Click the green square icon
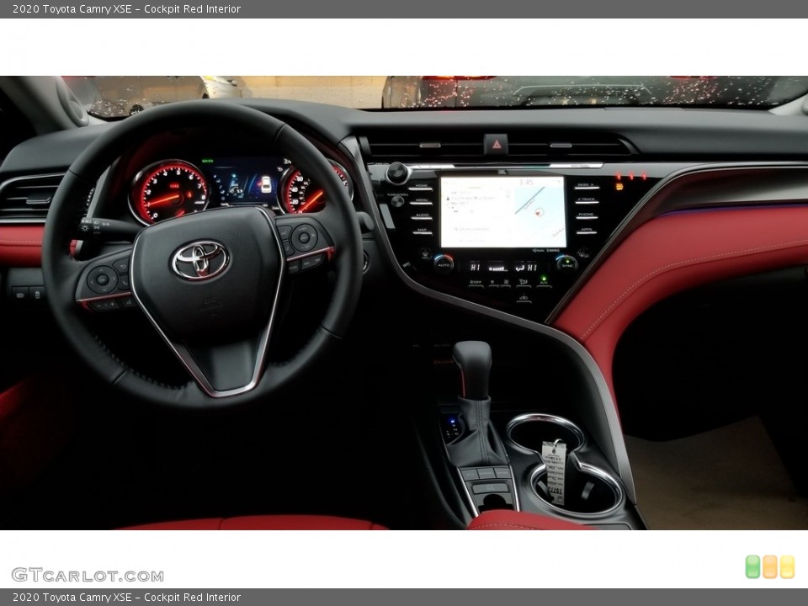The height and width of the screenshot is (606, 808). [x=752, y=566]
